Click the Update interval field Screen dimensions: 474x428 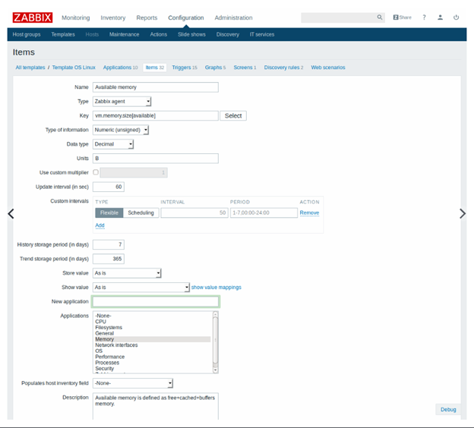click(108, 187)
